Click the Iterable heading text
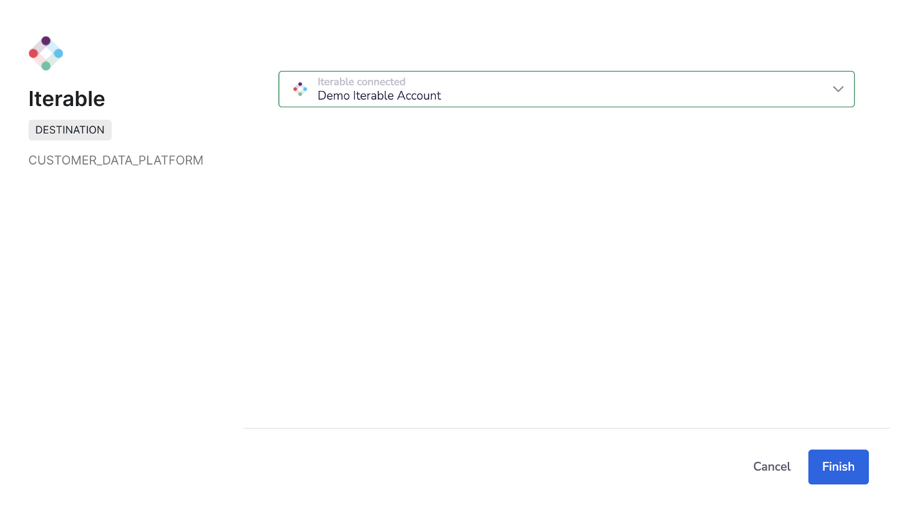Viewport: 907px width, 505px height. pyautogui.click(x=67, y=99)
